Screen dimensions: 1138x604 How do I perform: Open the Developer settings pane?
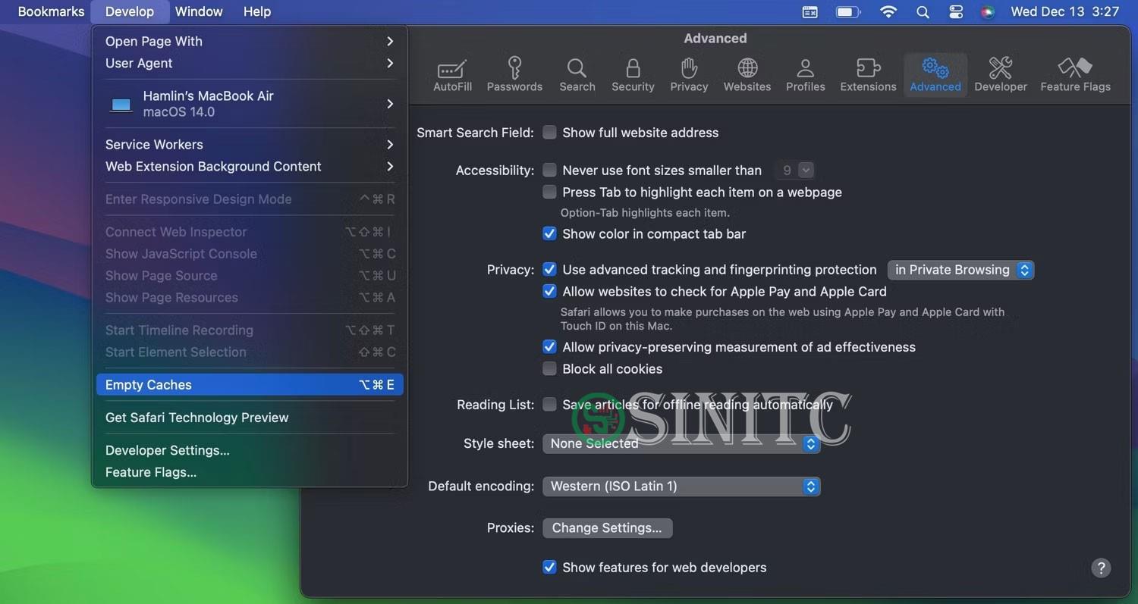click(1001, 75)
